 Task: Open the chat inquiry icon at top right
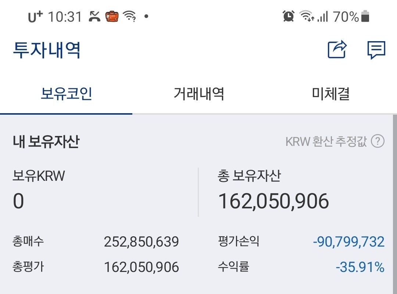[x=376, y=50]
